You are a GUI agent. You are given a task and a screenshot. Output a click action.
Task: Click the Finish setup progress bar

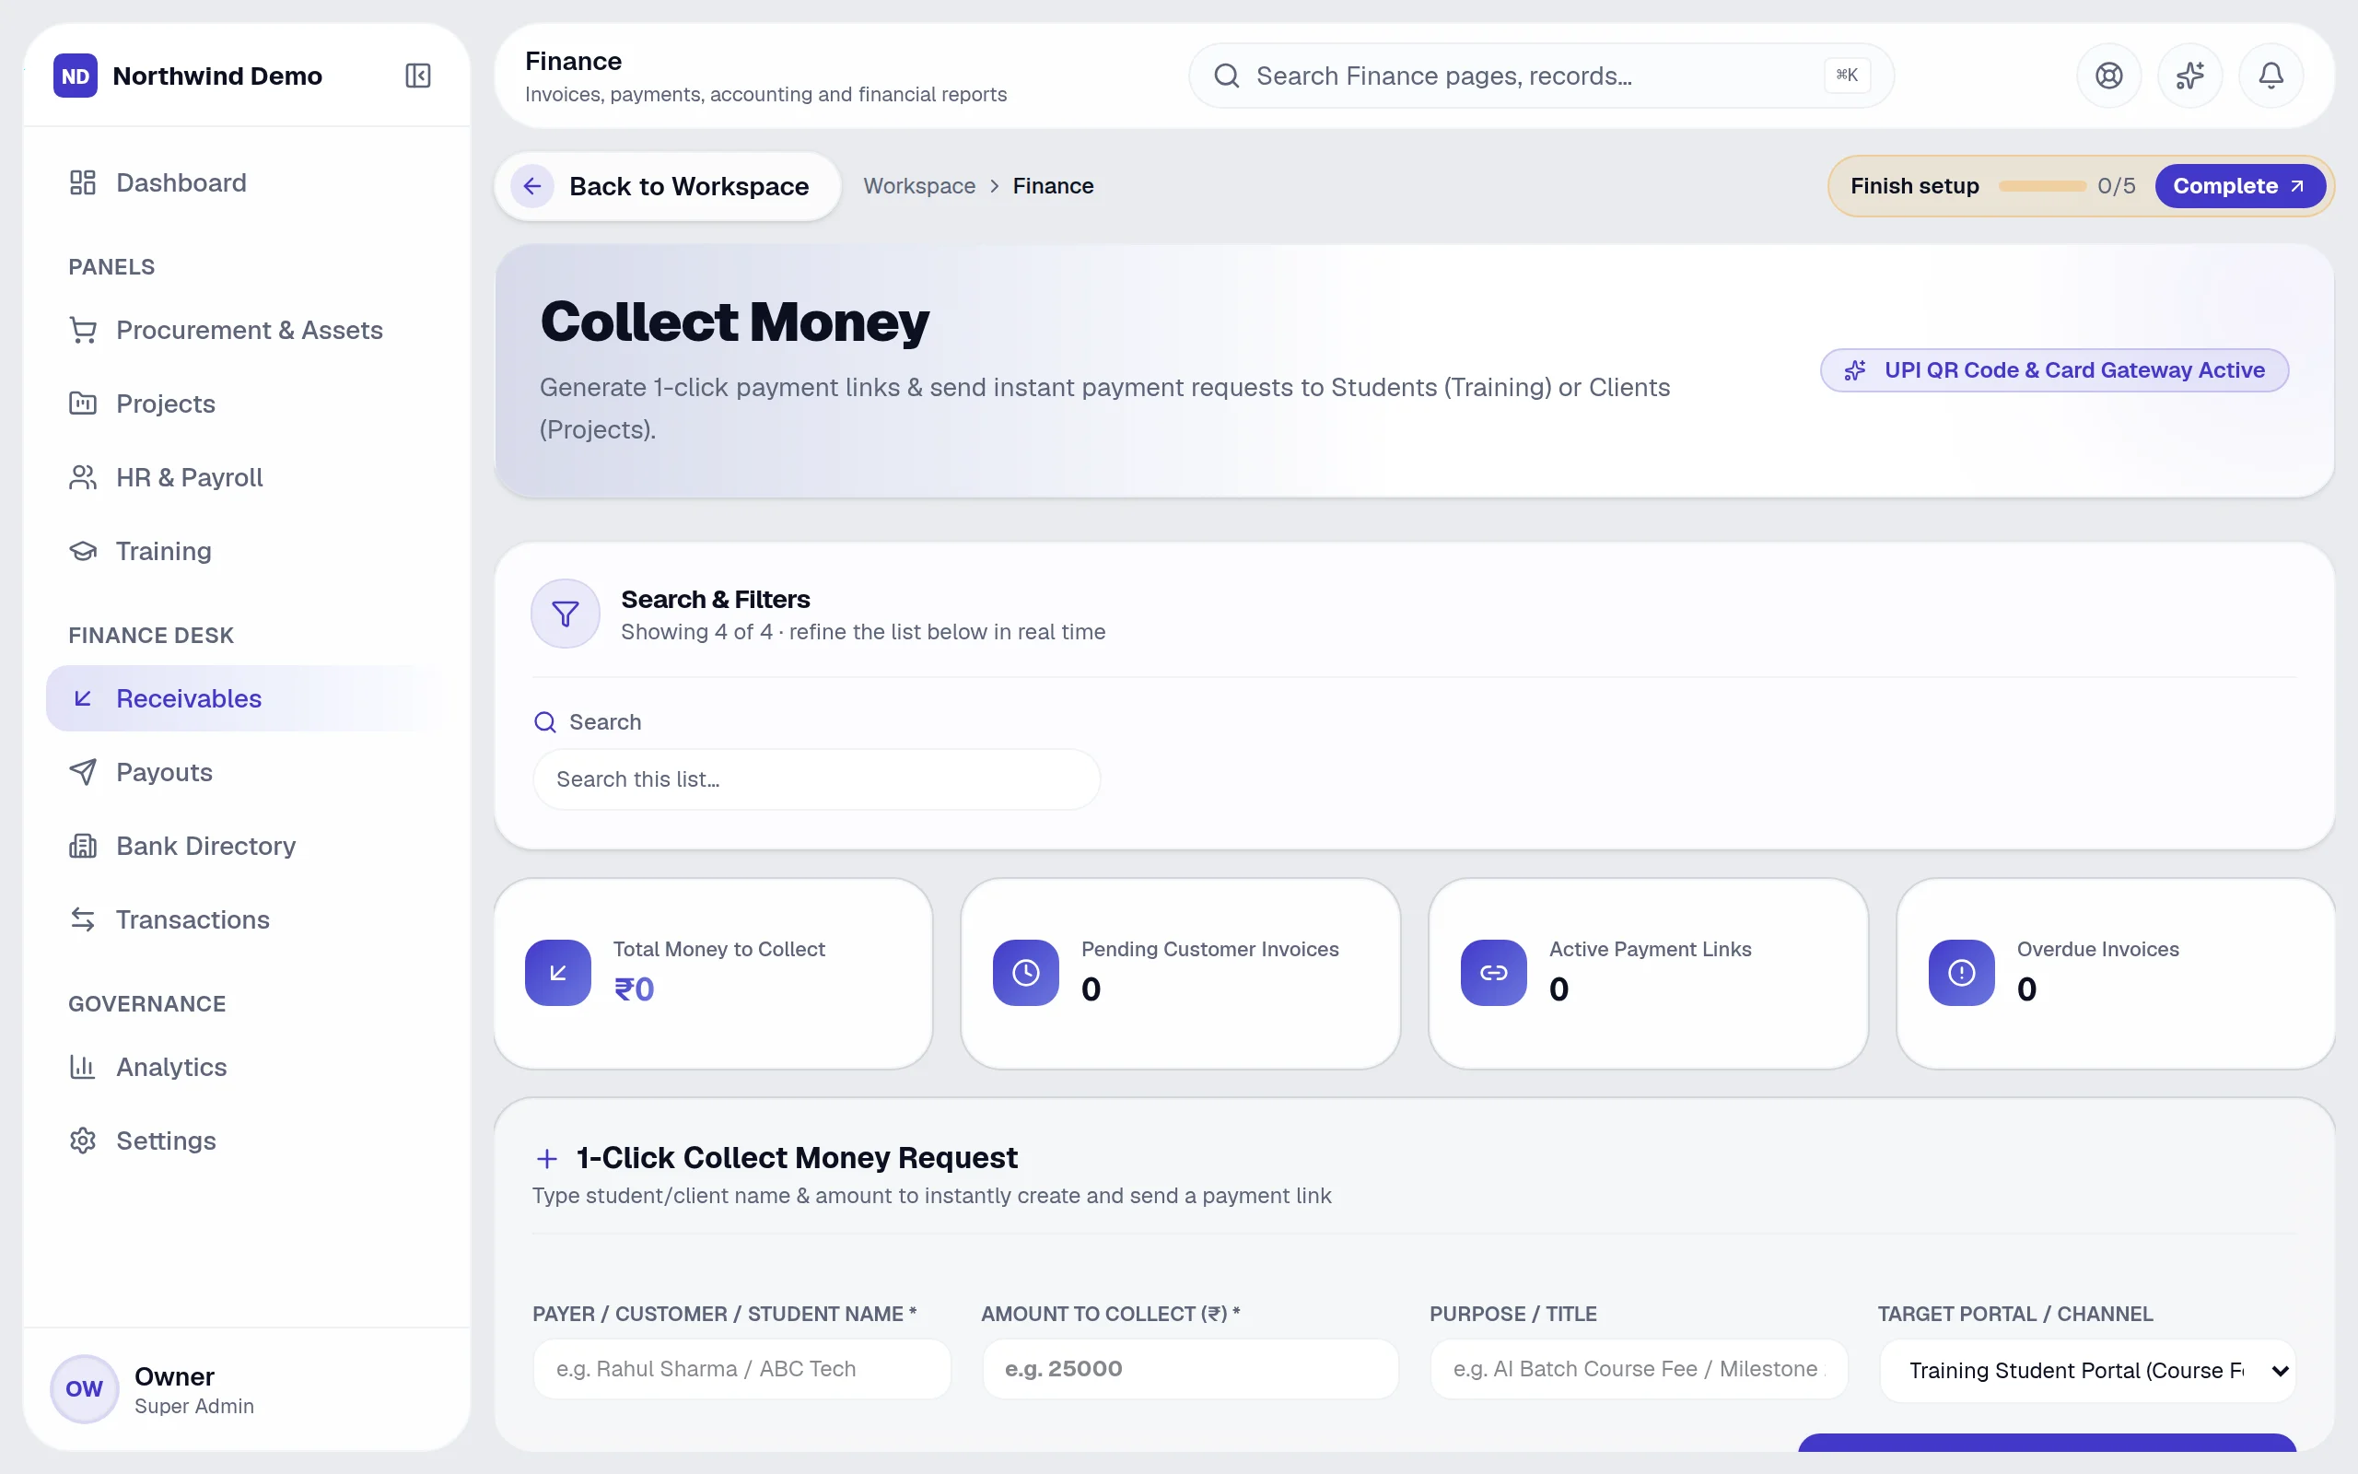click(x=2041, y=186)
